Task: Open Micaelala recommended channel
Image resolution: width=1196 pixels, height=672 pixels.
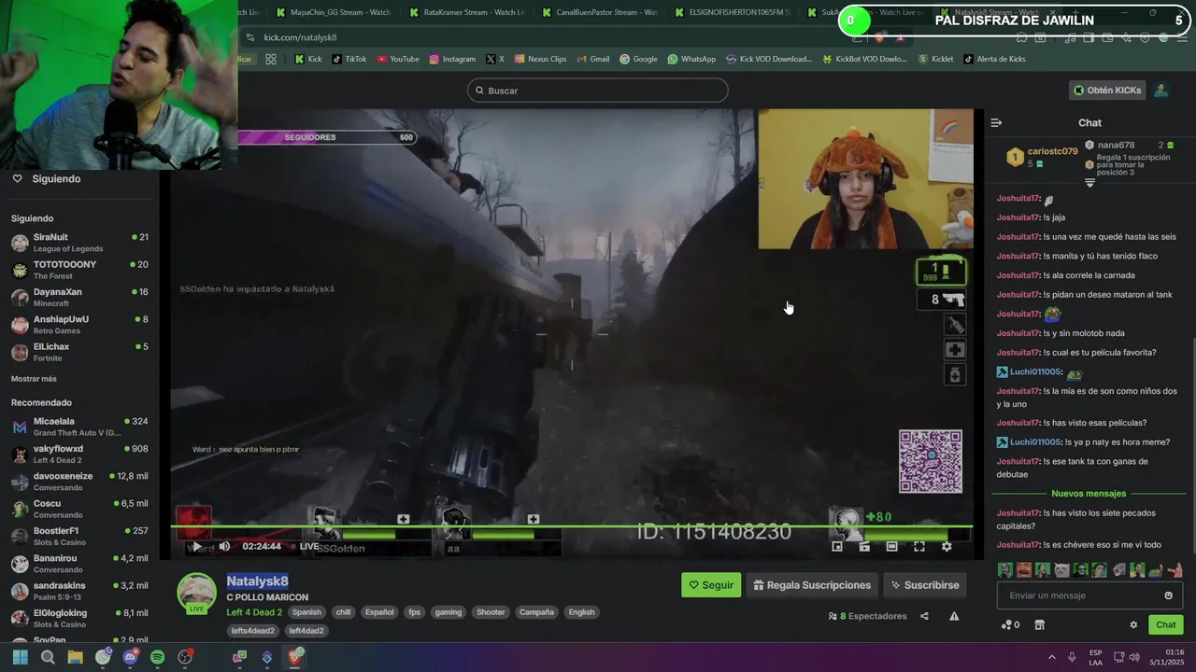Action: click(x=79, y=427)
